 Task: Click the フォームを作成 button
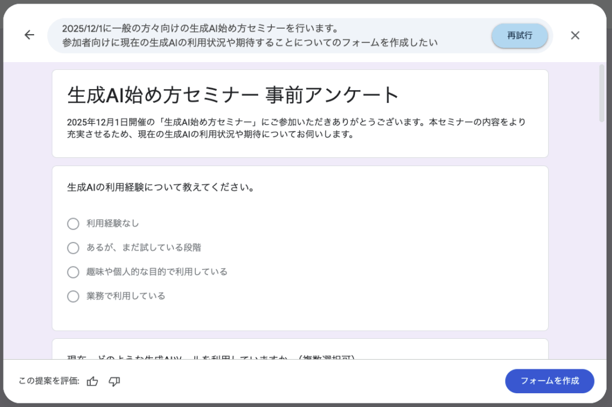pyautogui.click(x=549, y=381)
